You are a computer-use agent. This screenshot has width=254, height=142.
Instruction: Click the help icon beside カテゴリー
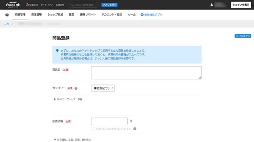coord(76,88)
